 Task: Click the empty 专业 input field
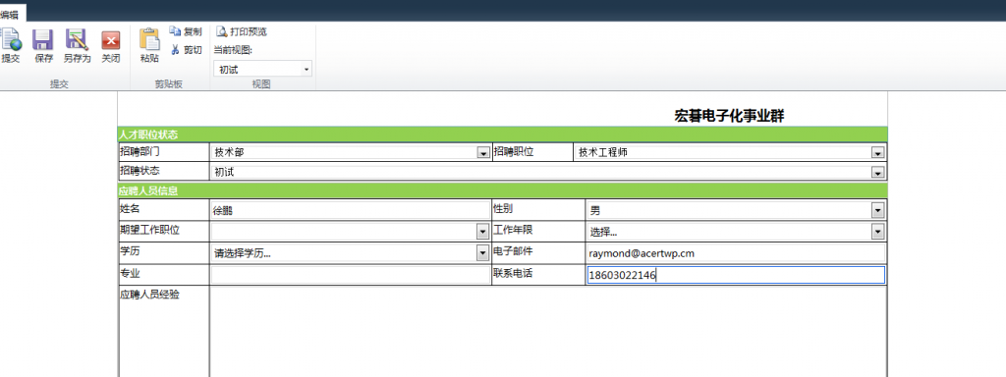pos(350,275)
